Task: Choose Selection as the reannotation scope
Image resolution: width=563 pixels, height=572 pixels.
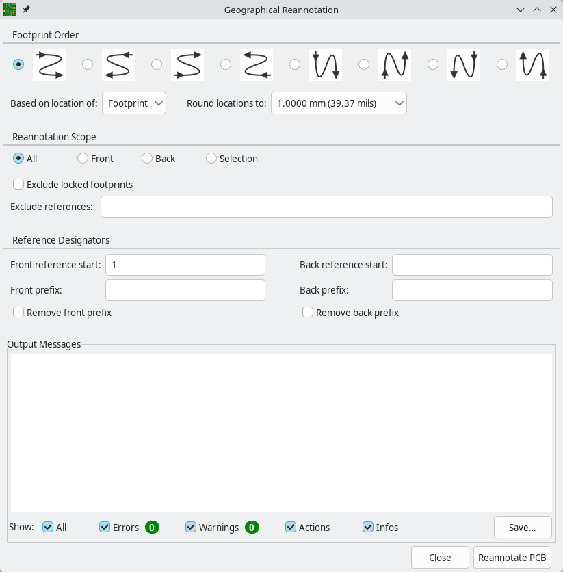Action: pyautogui.click(x=211, y=159)
